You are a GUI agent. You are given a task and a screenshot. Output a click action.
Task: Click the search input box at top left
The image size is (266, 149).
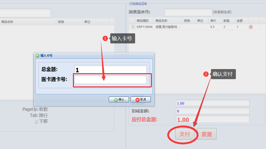(25, 13)
